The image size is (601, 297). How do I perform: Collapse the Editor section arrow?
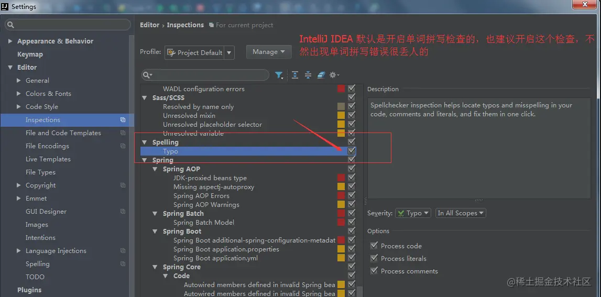[10, 68]
